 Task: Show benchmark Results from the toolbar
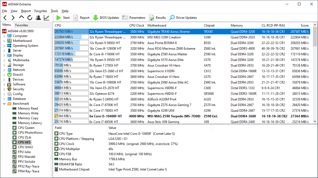tap(157, 18)
